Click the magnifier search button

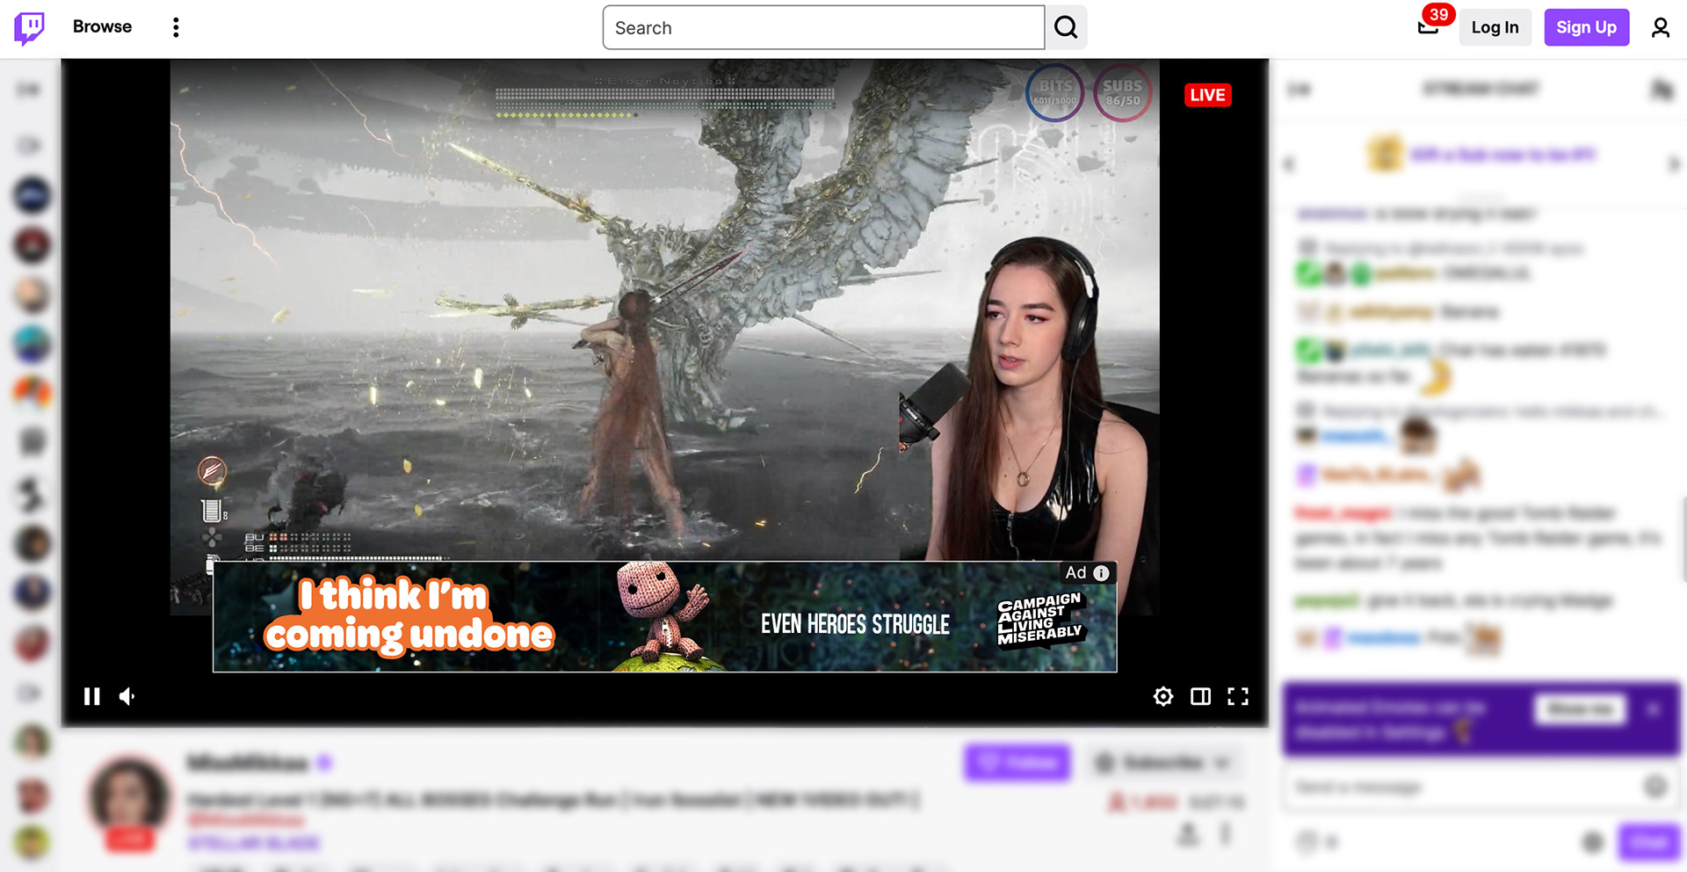(x=1066, y=28)
